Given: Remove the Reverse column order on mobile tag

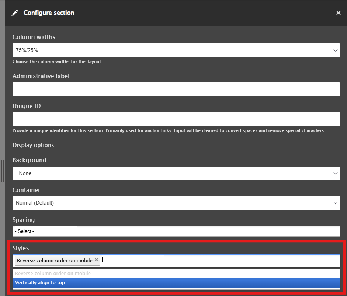Looking at the screenshot, I should [x=96, y=260].
